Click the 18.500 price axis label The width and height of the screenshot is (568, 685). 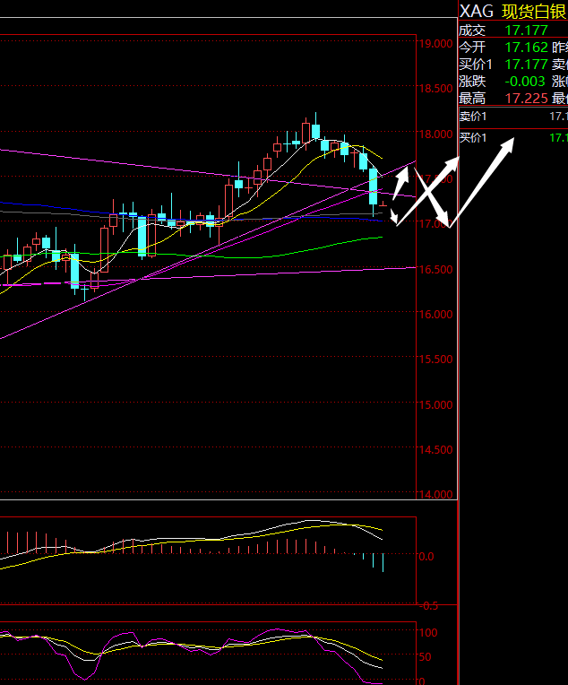pyautogui.click(x=435, y=89)
